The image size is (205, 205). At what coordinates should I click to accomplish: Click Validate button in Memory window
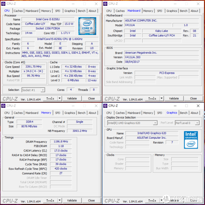(x=72, y=200)
